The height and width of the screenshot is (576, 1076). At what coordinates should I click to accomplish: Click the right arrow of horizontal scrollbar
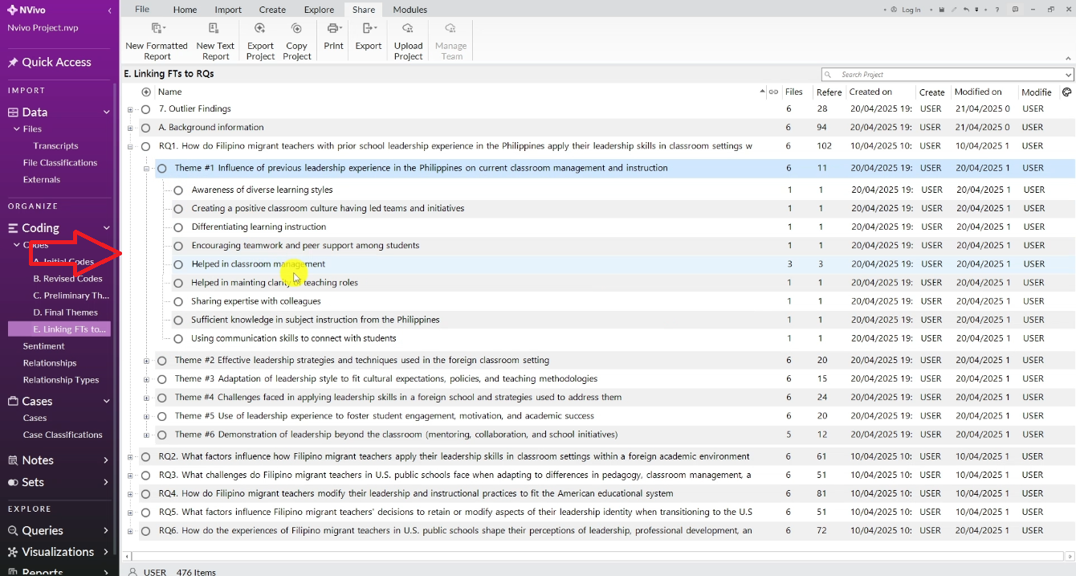[x=1070, y=554]
